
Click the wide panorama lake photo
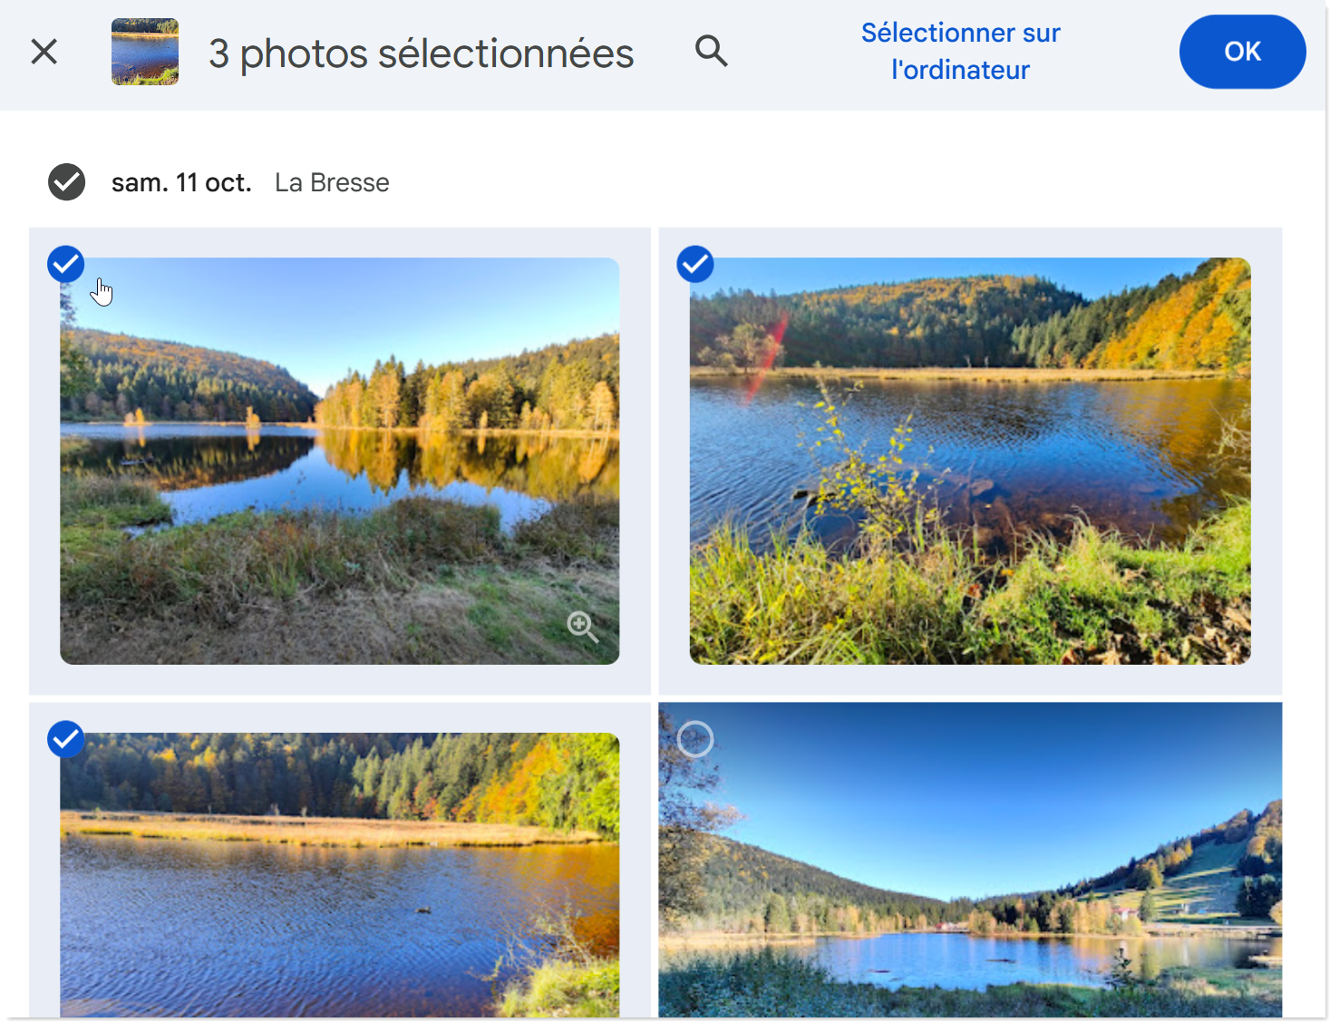[970, 907]
